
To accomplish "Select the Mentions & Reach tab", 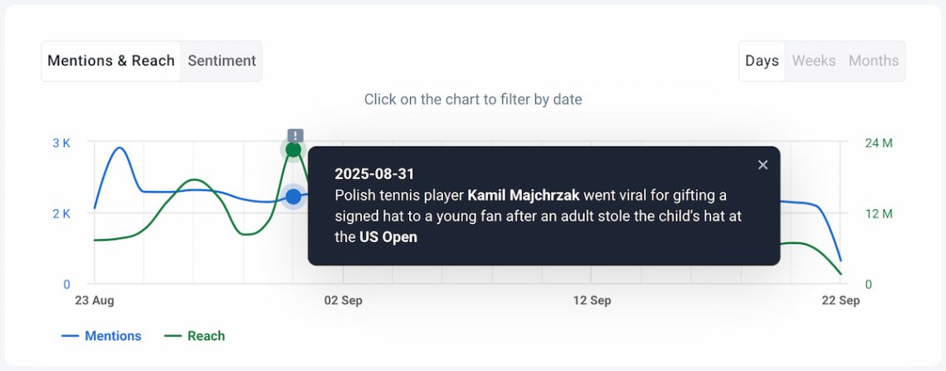I will pos(111,61).
